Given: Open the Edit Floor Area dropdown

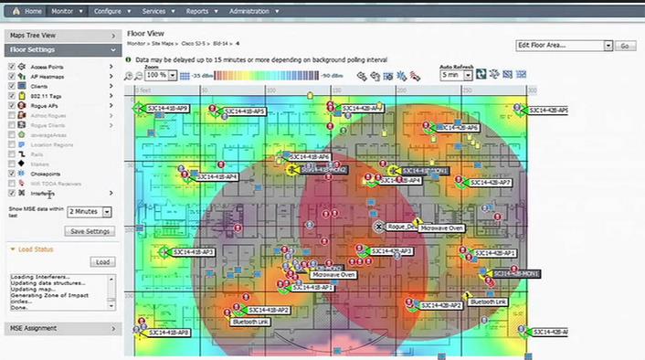Looking at the screenshot, I should point(608,46).
